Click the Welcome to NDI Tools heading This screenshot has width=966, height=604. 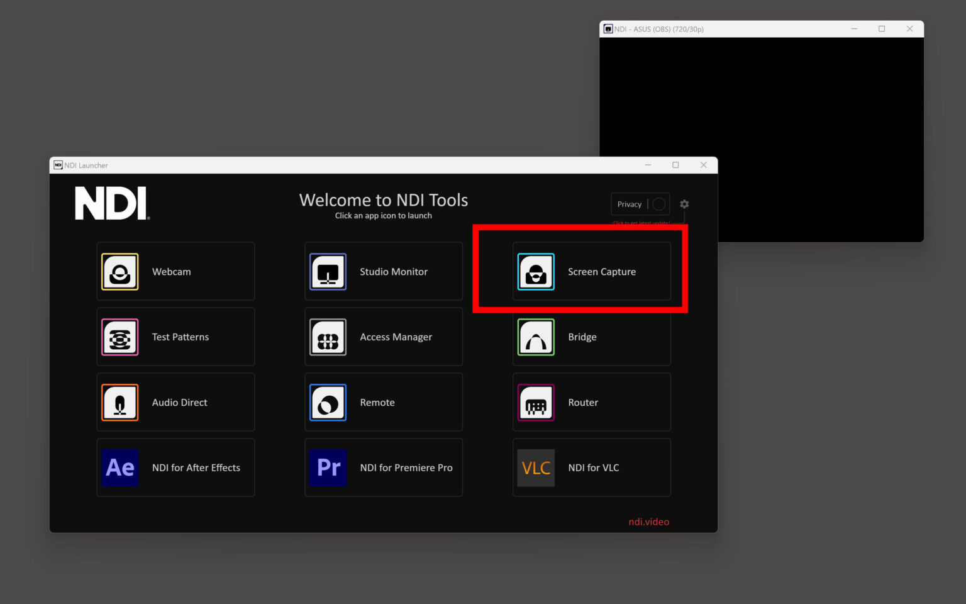(x=383, y=200)
